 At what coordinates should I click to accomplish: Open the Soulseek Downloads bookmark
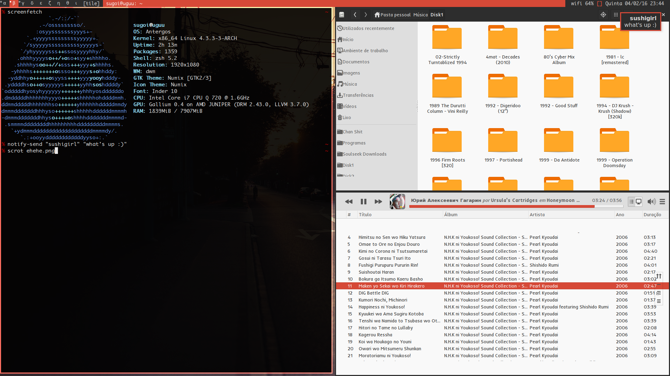[364, 154]
